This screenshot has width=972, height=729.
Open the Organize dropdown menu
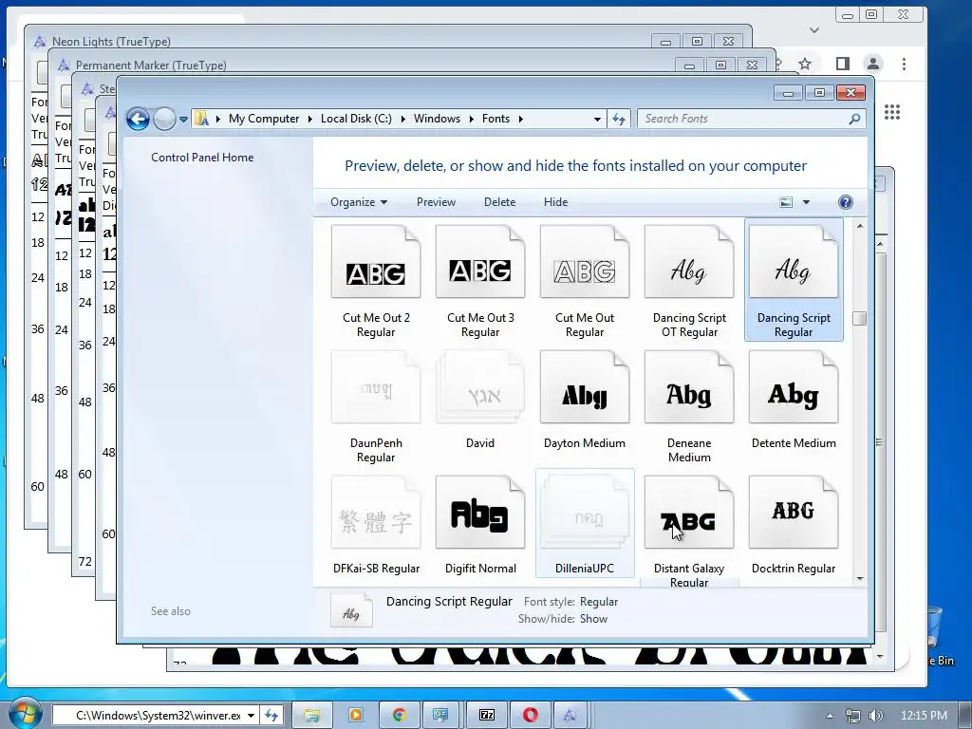[x=358, y=202]
